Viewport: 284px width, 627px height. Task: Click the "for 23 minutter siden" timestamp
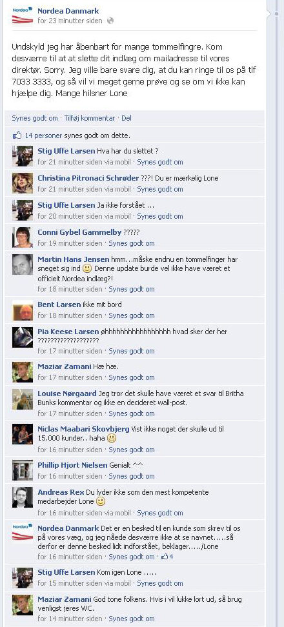click(70, 21)
